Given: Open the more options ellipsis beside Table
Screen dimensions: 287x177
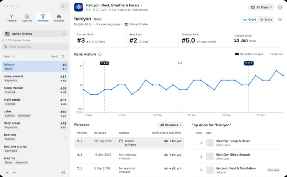Looking at the screenshot, I should pos(280,19).
